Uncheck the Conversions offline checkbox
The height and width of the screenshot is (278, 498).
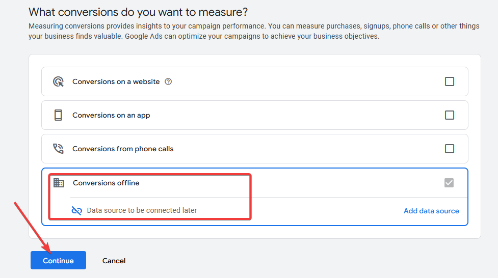(x=449, y=183)
